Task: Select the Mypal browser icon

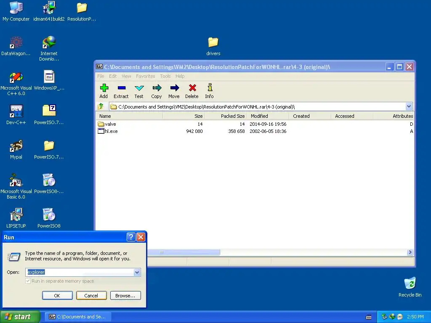Action: click(16, 149)
